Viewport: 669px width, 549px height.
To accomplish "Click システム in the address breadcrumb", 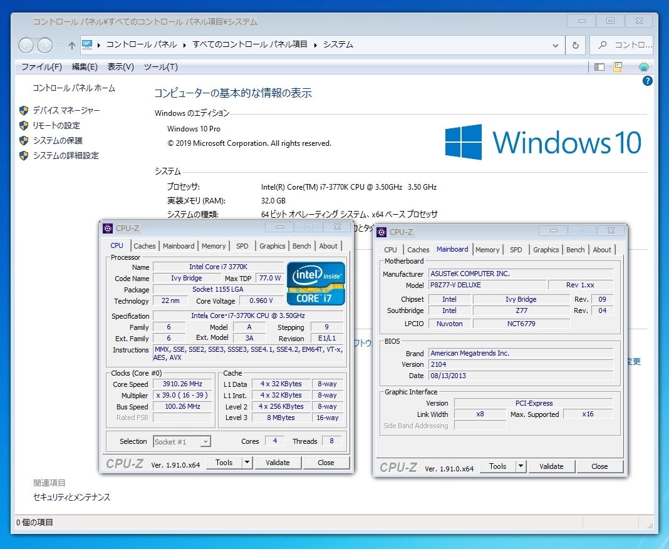I will [x=338, y=44].
